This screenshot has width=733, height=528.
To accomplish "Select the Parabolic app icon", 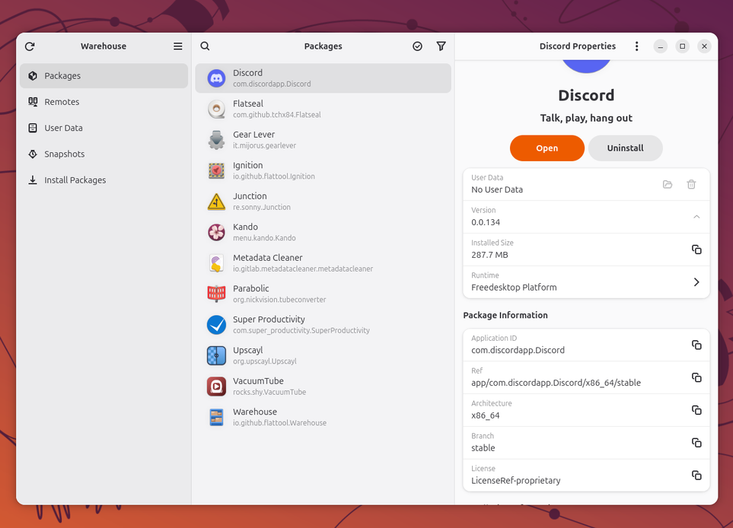I will coord(216,294).
